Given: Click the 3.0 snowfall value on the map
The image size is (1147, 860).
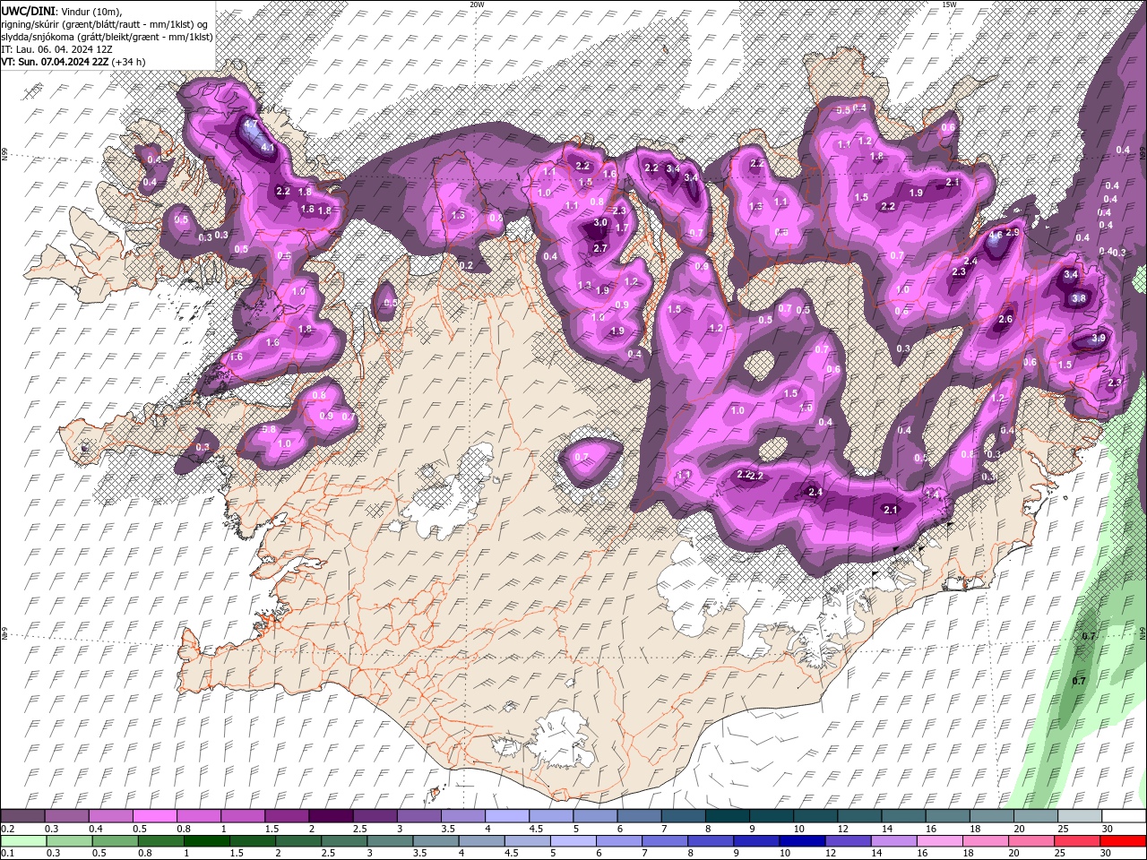Looking at the screenshot, I should pyautogui.click(x=600, y=222).
